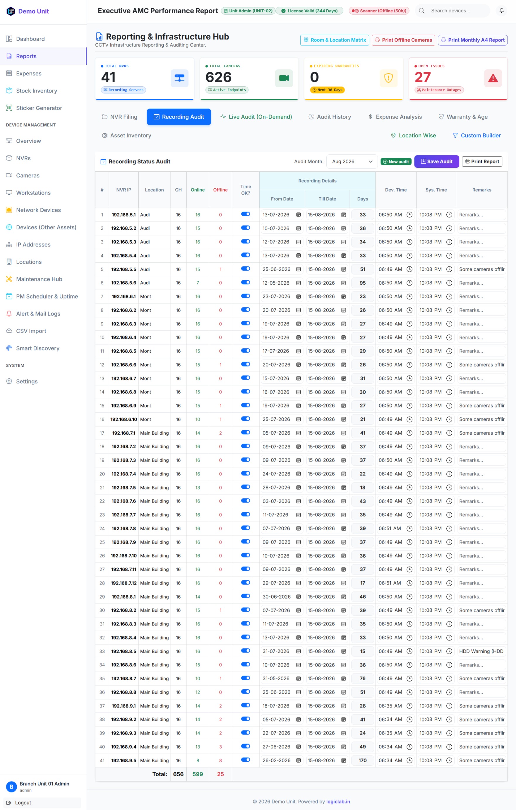
Task: Click the Demo Unit logo icon
Action: (x=11, y=11)
